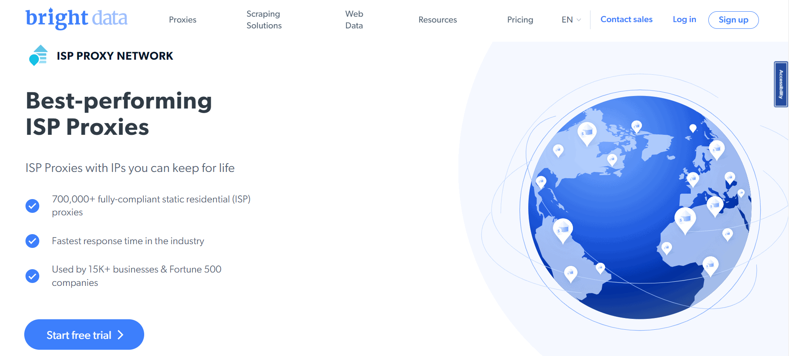Click the Sign up button

[x=733, y=20]
